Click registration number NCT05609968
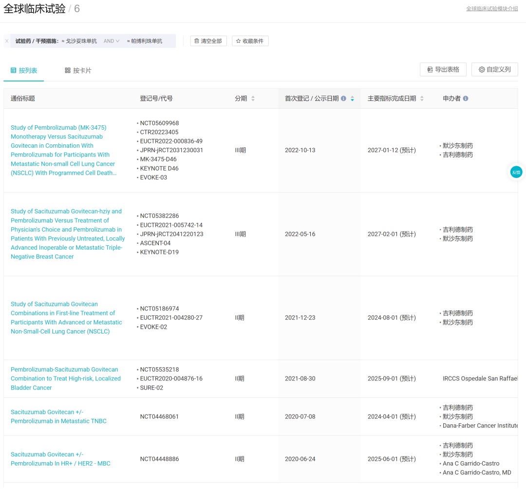This screenshot has width=526, height=491. pyautogui.click(x=159, y=123)
